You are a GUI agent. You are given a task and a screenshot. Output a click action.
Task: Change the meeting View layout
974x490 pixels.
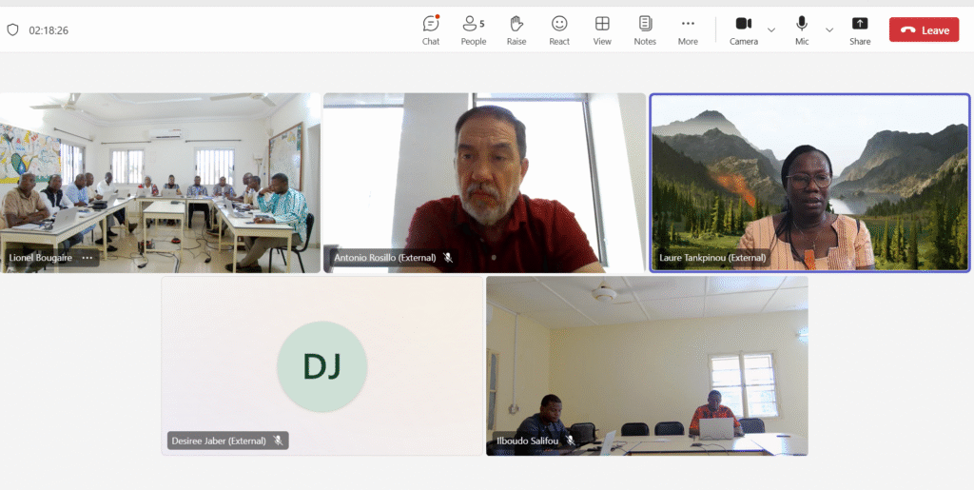602,29
